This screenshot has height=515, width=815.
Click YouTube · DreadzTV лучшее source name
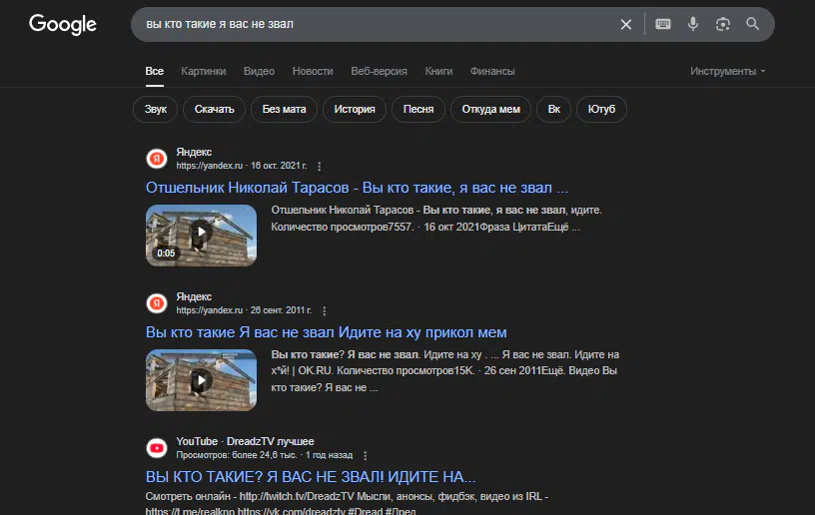245,441
